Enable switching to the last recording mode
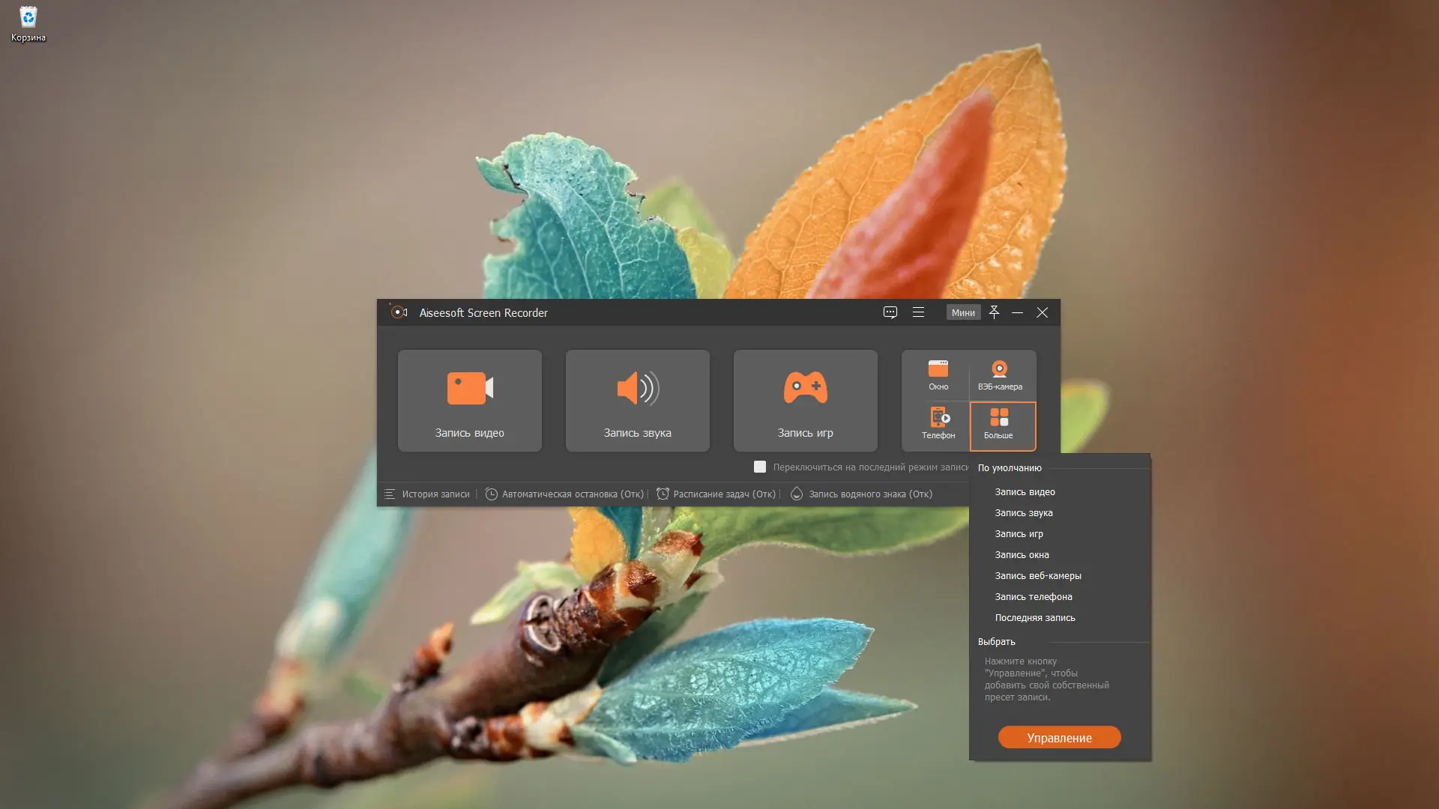1439x809 pixels. pos(760,466)
